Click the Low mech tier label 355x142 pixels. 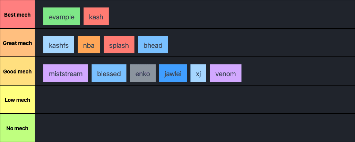17,100
